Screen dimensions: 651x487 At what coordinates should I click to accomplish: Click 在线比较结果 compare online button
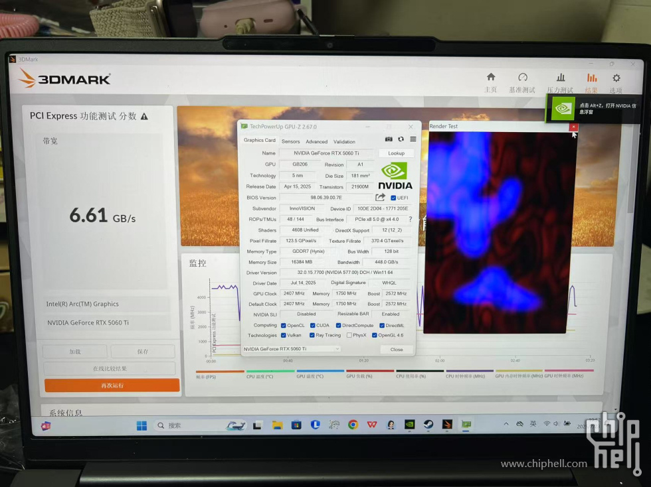110,368
